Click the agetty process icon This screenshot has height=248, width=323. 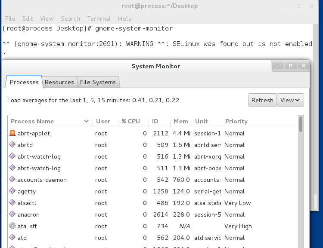(12, 191)
